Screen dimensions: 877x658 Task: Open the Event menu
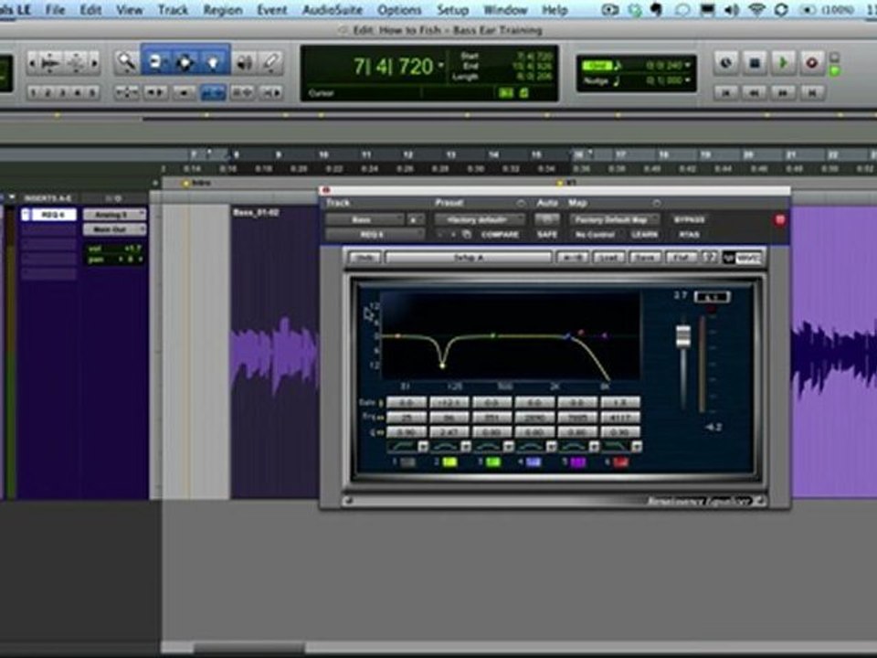coord(272,9)
